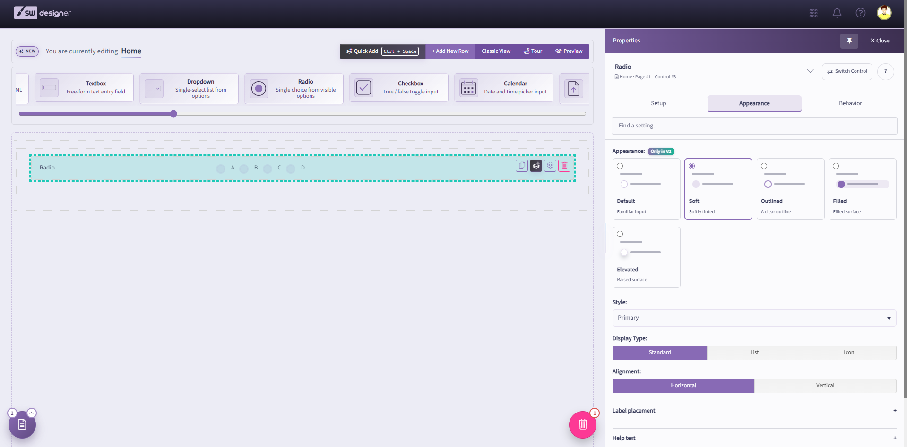
Task: Click the Switch Control button
Action: click(x=847, y=71)
